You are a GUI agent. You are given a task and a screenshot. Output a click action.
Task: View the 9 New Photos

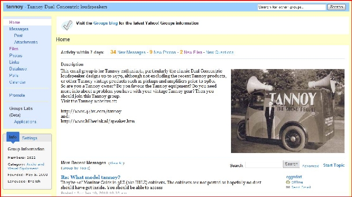(162, 52)
